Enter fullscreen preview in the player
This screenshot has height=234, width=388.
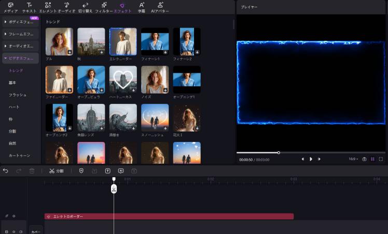point(381,159)
